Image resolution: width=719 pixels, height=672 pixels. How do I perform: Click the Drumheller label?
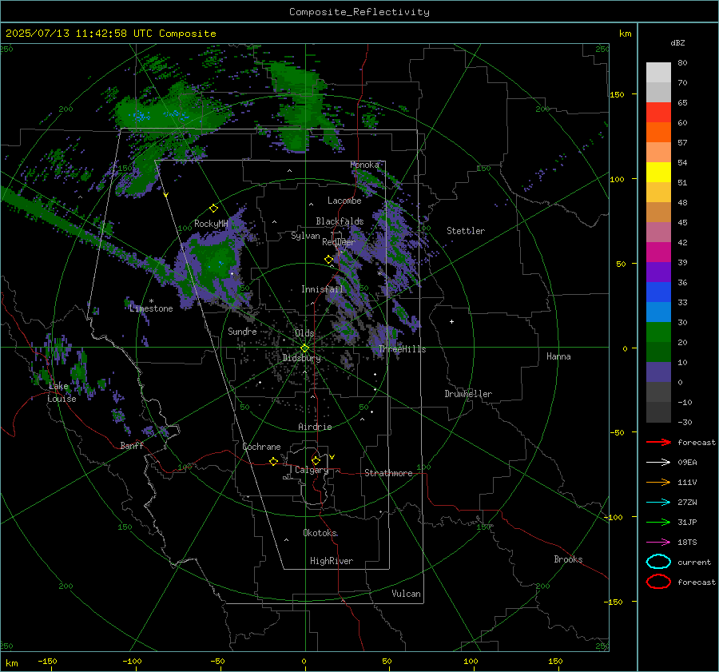click(468, 394)
